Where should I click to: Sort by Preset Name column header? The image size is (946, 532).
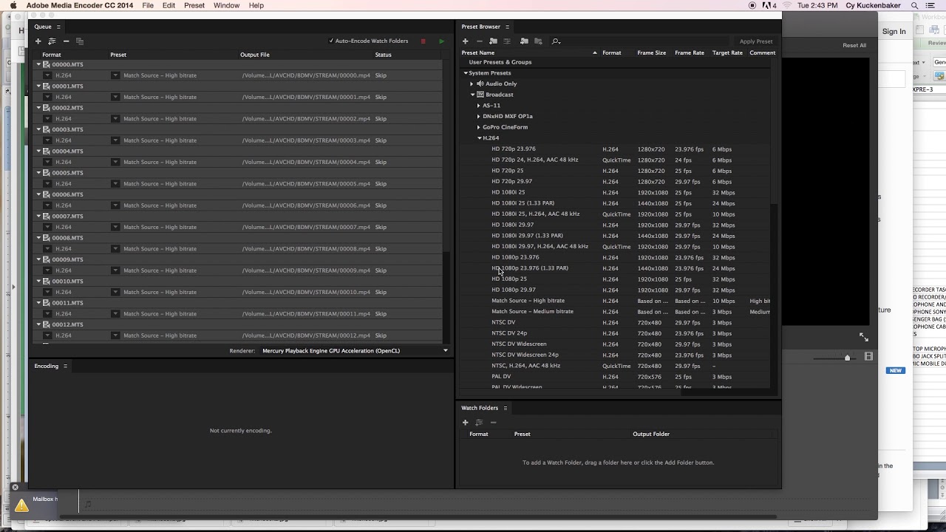coord(478,52)
